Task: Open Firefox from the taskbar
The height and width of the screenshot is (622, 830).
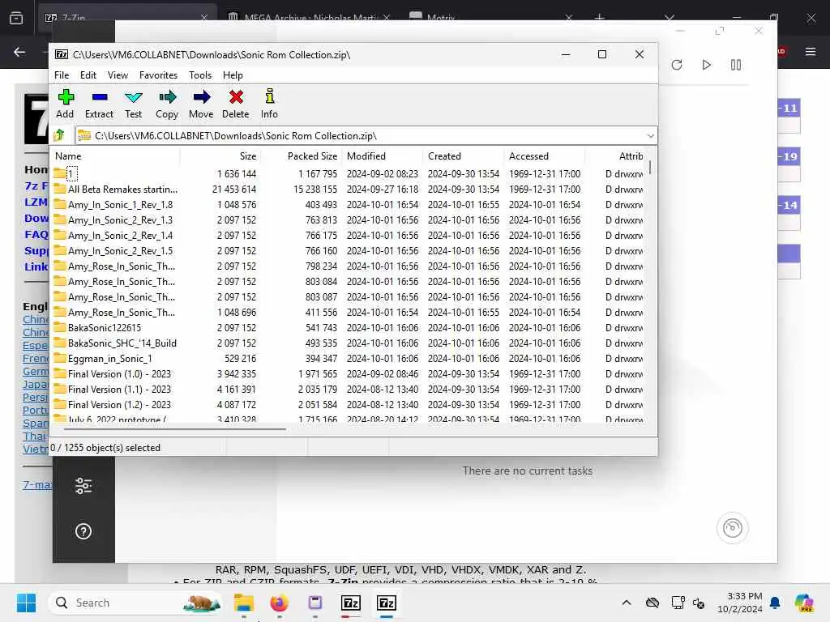Action: (x=279, y=603)
